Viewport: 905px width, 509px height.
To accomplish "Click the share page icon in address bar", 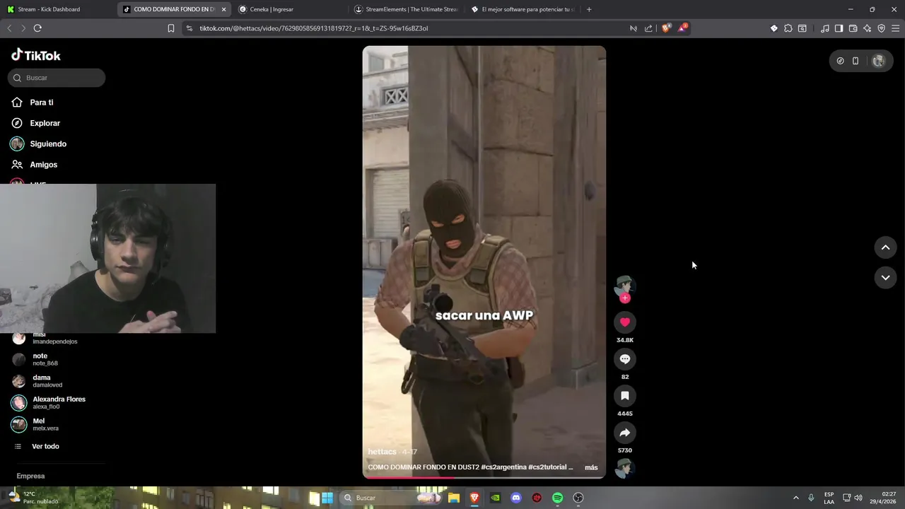I will pos(648,28).
